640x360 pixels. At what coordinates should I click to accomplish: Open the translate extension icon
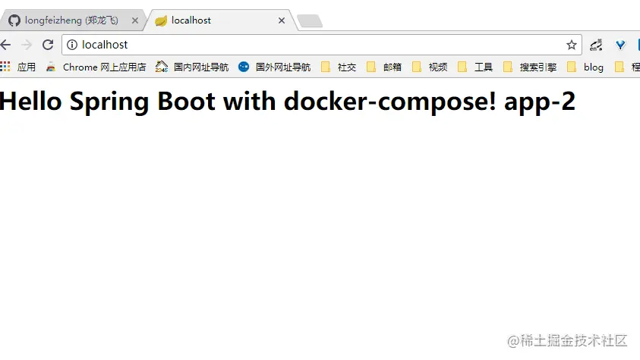pos(596,45)
